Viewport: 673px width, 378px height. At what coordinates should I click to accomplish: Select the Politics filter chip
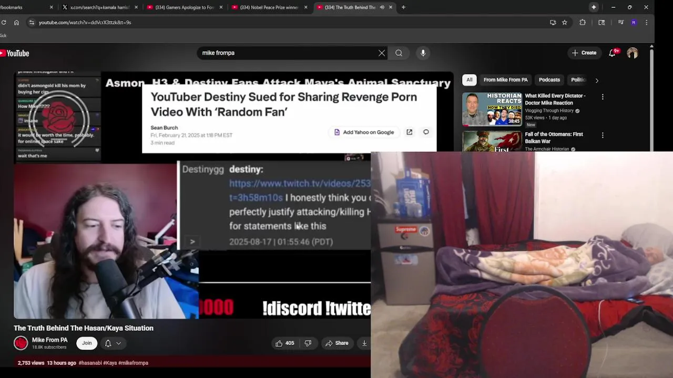click(x=578, y=80)
